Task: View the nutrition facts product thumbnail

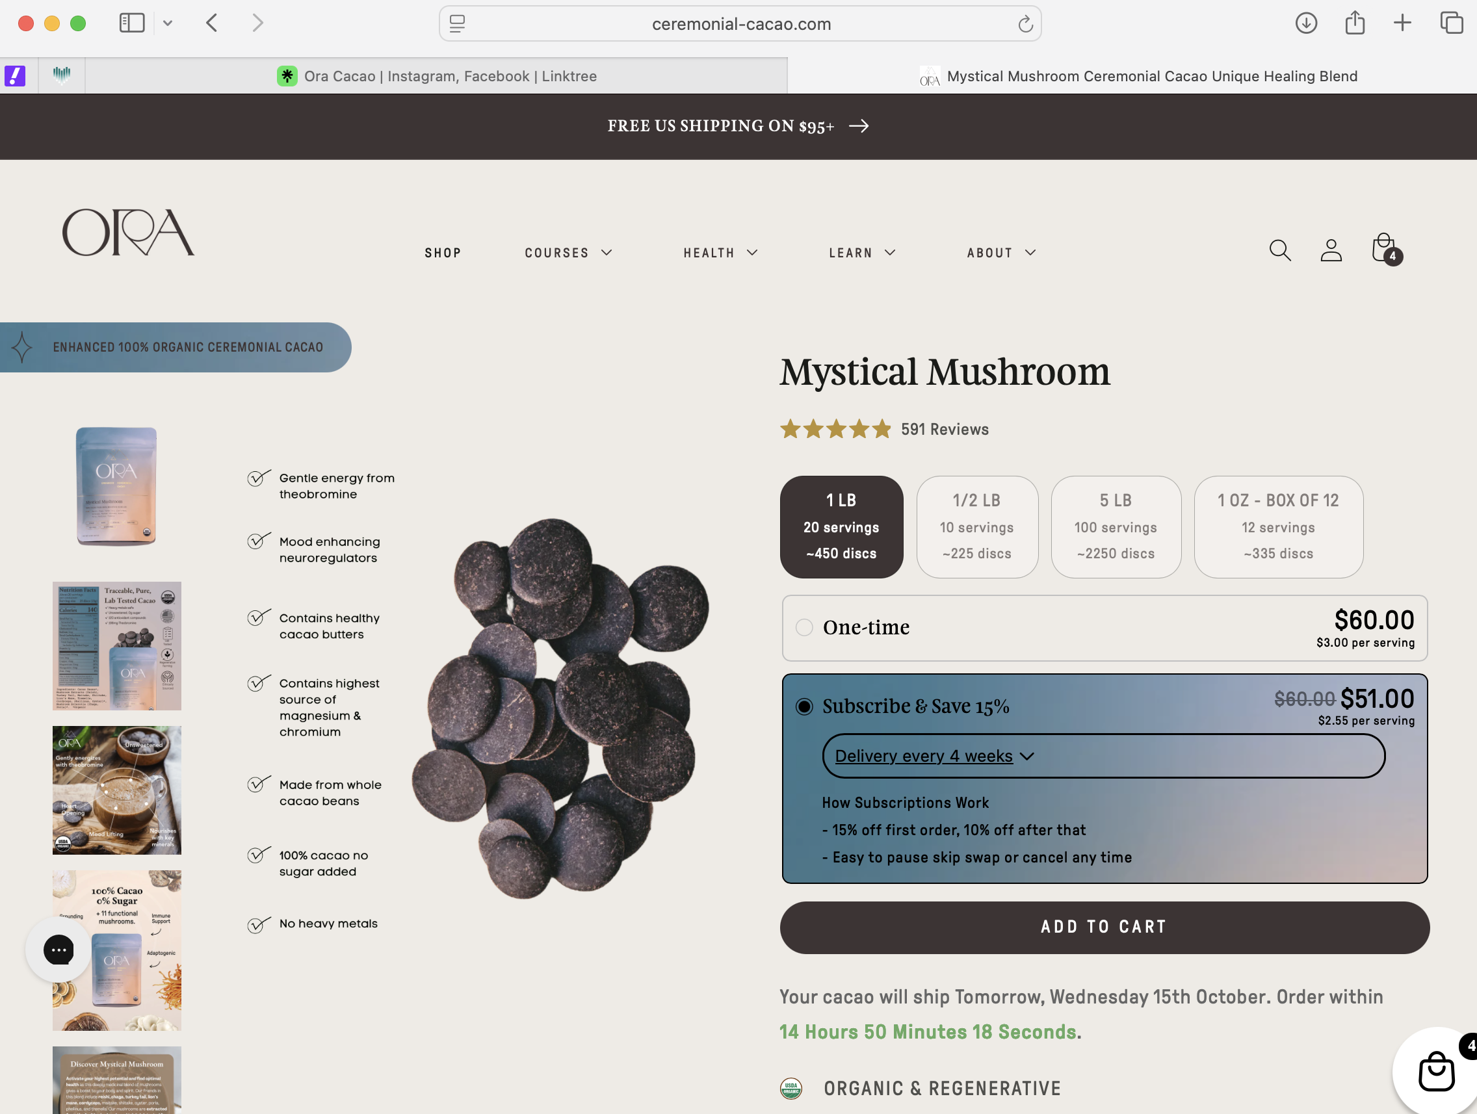Action: coord(117,645)
